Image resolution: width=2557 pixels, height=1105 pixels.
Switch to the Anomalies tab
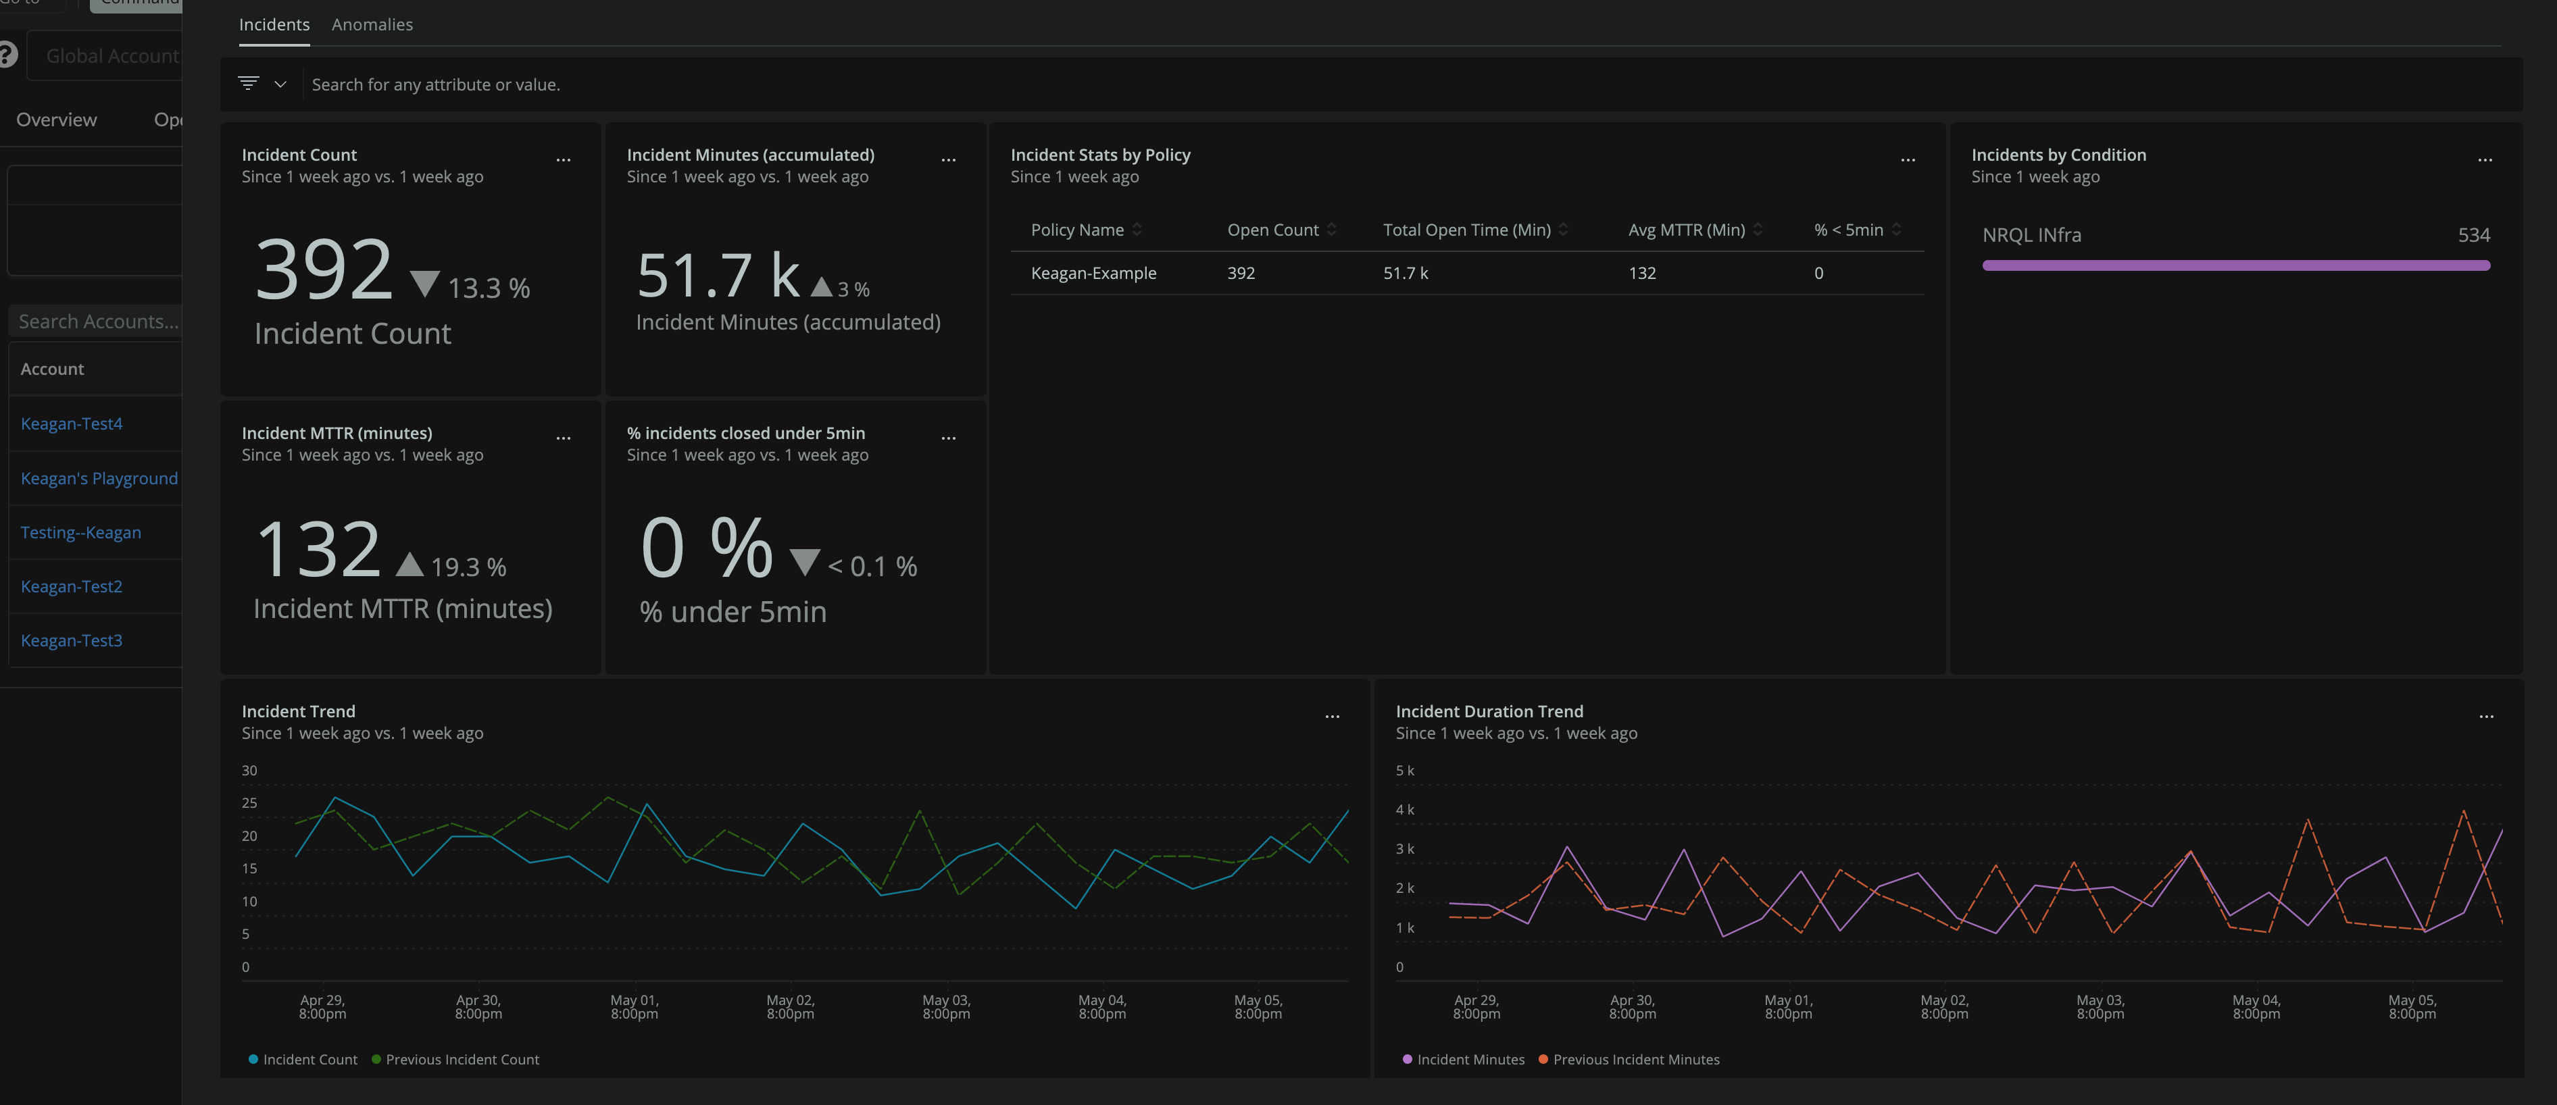(371, 25)
